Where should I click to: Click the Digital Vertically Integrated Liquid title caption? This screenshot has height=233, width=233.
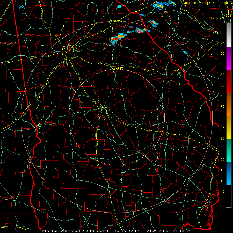[116, 231]
